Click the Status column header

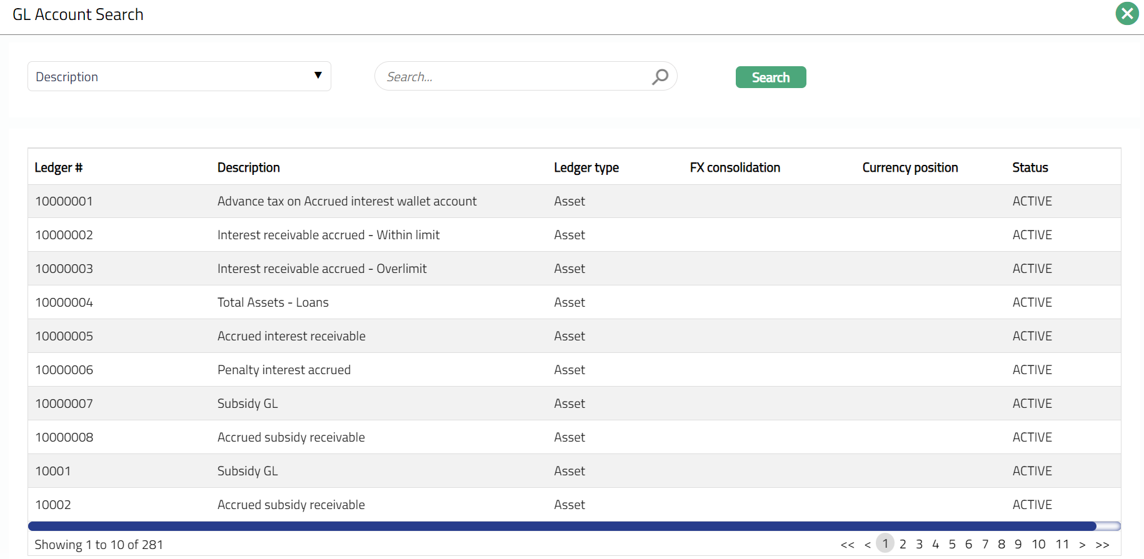click(x=1030, y=167)
